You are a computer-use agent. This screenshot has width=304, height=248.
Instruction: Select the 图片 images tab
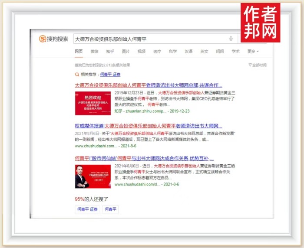(126, 52)
